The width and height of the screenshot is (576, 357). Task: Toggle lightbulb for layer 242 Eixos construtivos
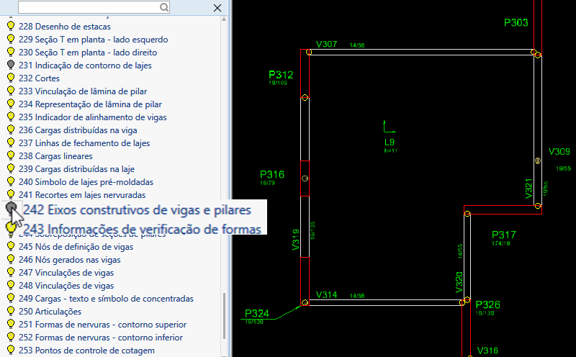12,209
